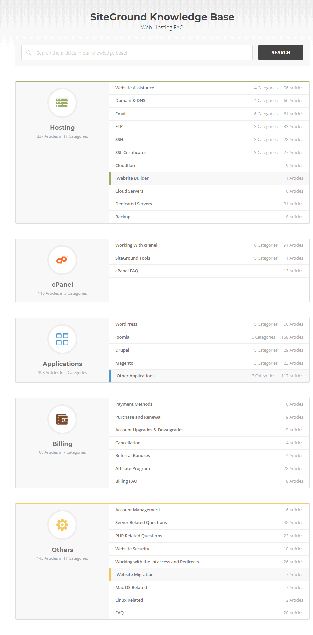Click the Applications grid icon
Image resolution: width=313 pixels, height=635 pixels.
click(62, 339)
